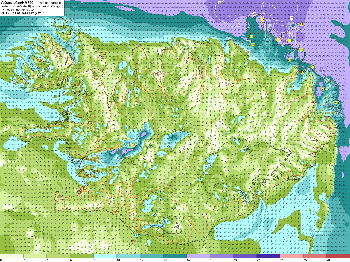Click the legend scale number 16
Screen dimensions: 350x262
coord(188,260)
